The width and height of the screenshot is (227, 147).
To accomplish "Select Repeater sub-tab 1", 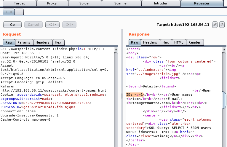I will [x=6, y=12].
